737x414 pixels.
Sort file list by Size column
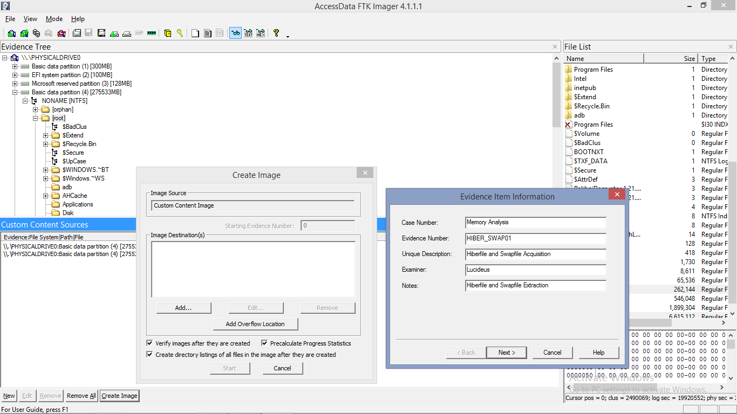pos(671,58)
